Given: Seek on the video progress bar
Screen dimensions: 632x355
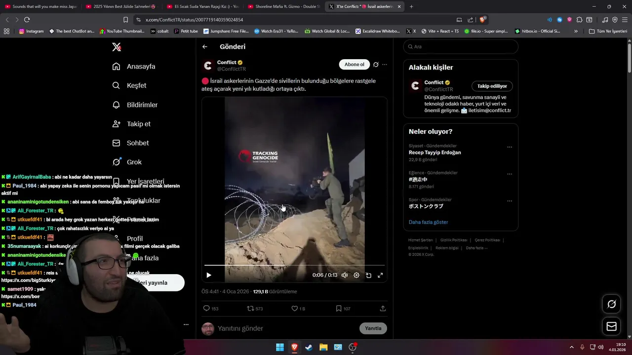Looking at the screenshot, I should 294,265.
